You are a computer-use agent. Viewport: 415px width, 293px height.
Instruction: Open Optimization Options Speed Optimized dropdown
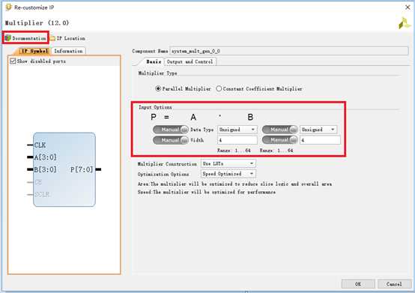click(228, 174)
